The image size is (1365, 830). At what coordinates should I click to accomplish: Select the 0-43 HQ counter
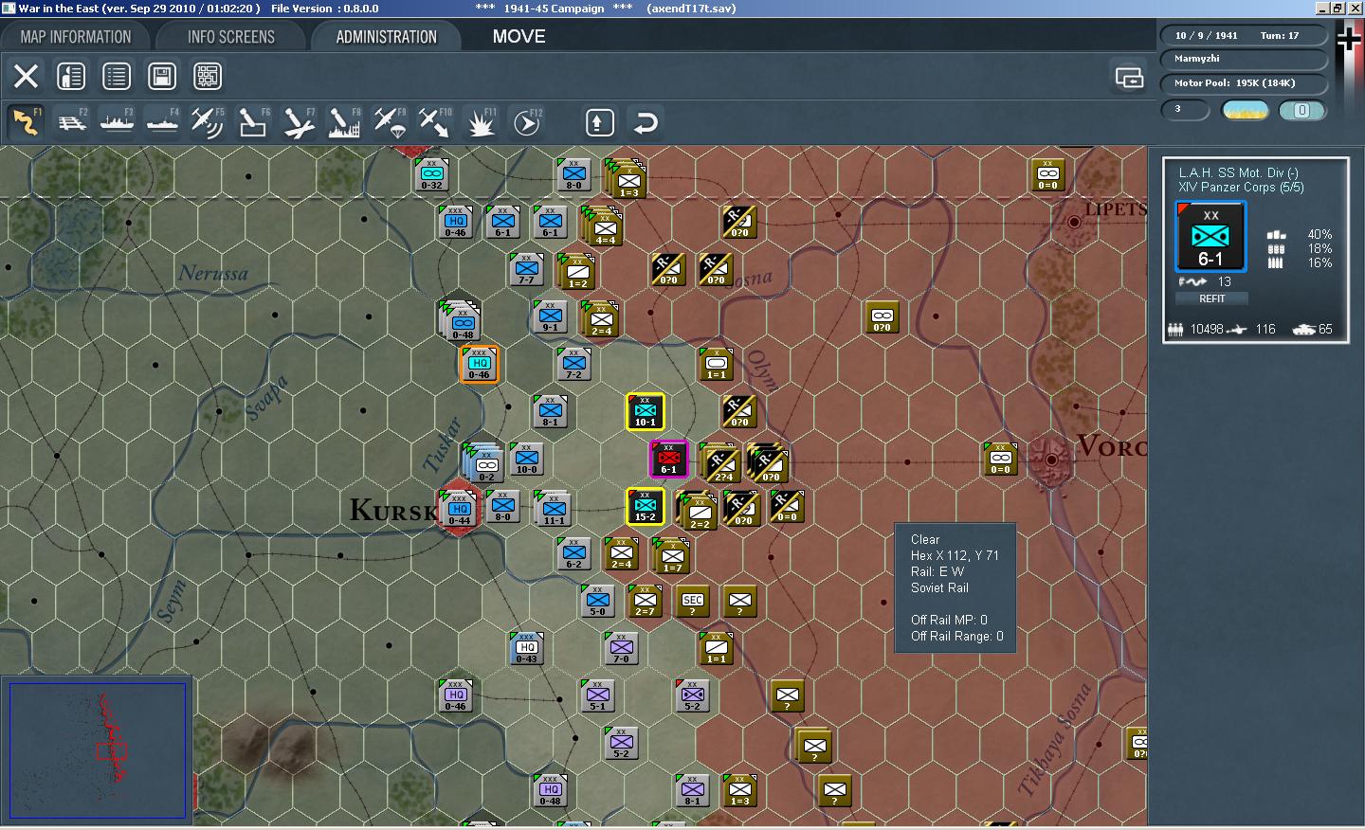tap(527, 649)
